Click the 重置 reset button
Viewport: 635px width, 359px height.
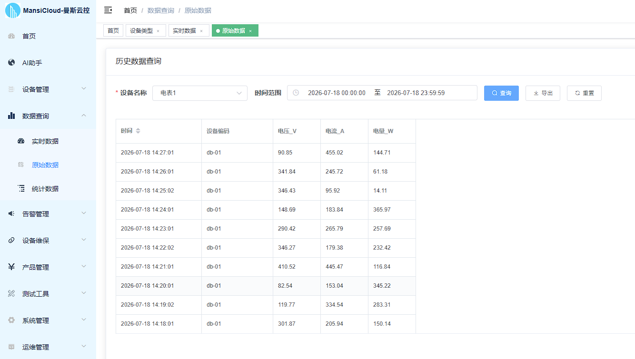(x=584, y=93)
